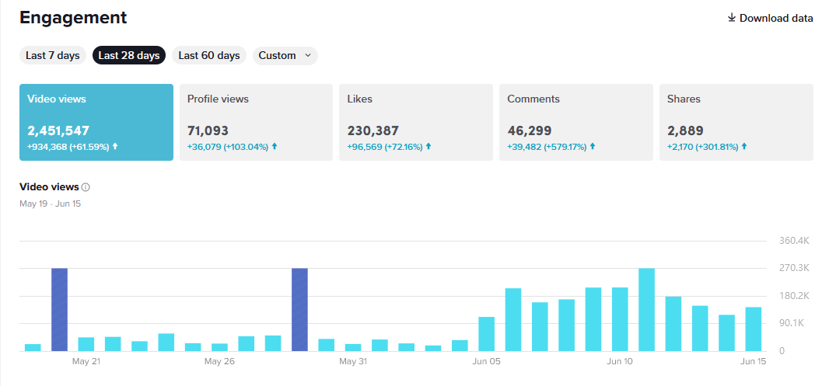Switch to Last 60 days range

(x=208, y=55)
